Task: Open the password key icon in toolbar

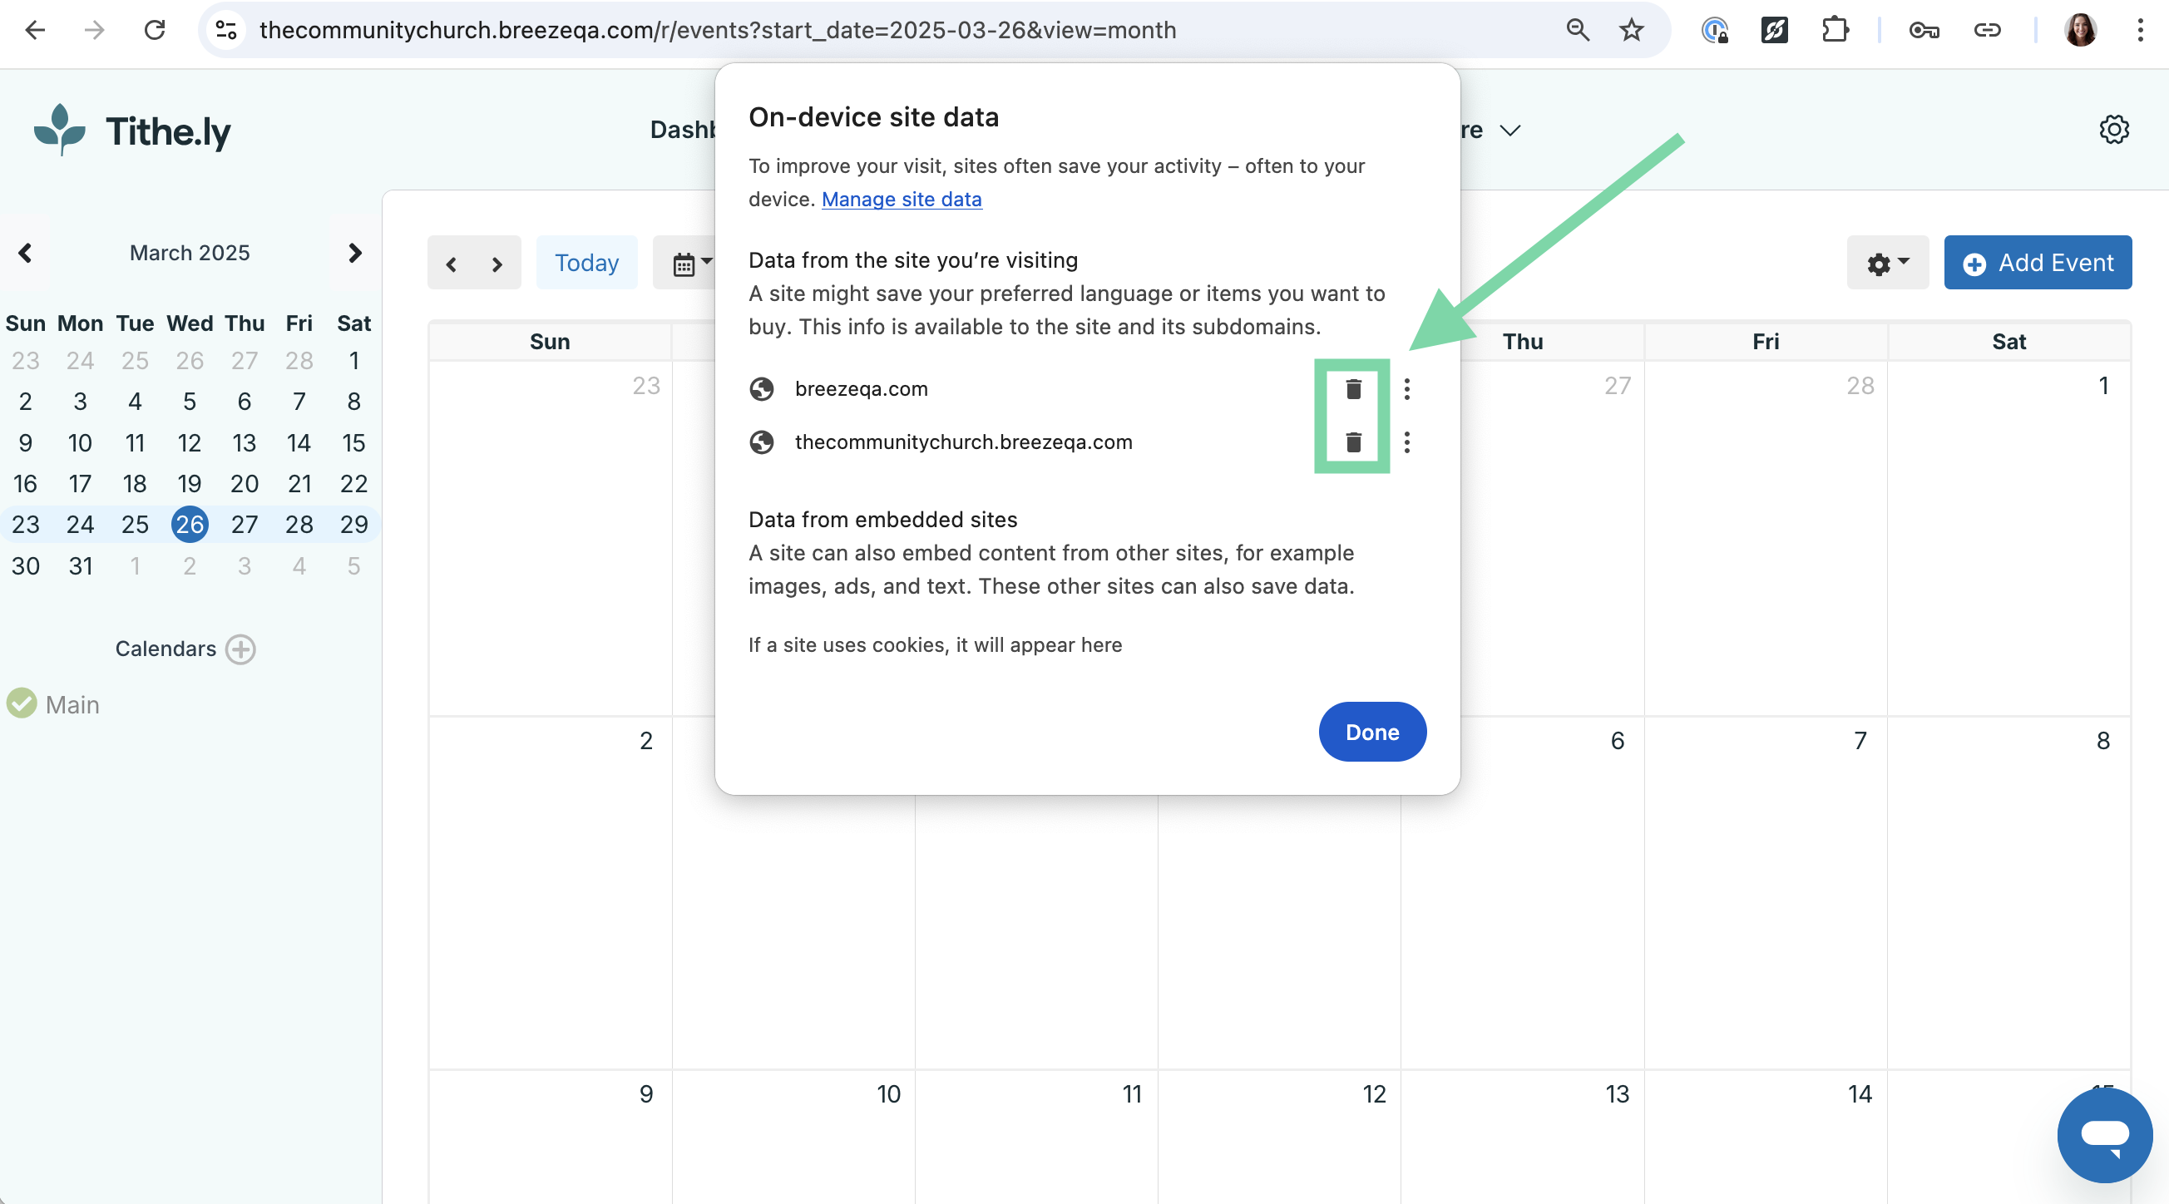Action: 1924,30
